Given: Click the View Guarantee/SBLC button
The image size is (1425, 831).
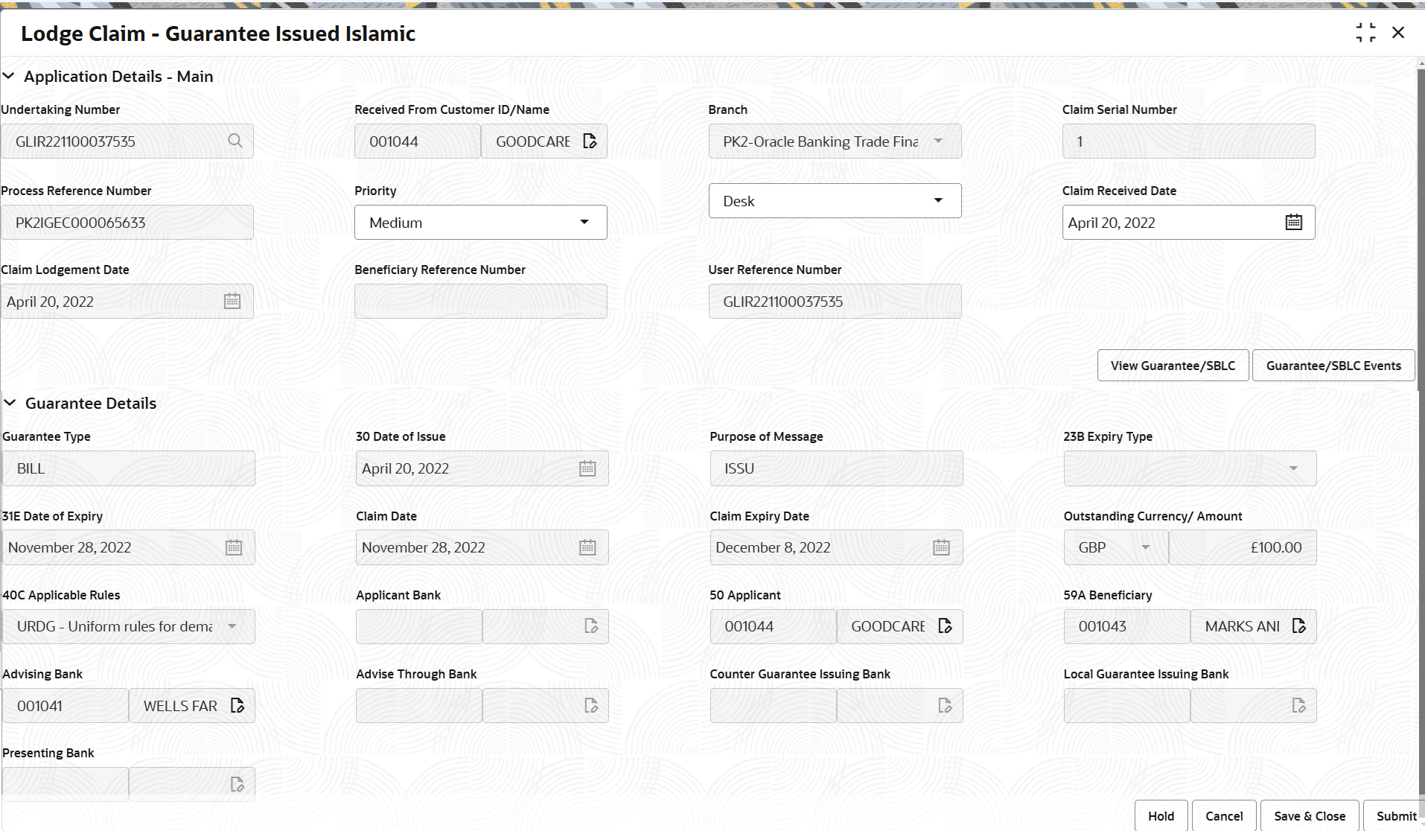Looking at the screenshot, I should pyautogui.click(x=1173, y=366).
